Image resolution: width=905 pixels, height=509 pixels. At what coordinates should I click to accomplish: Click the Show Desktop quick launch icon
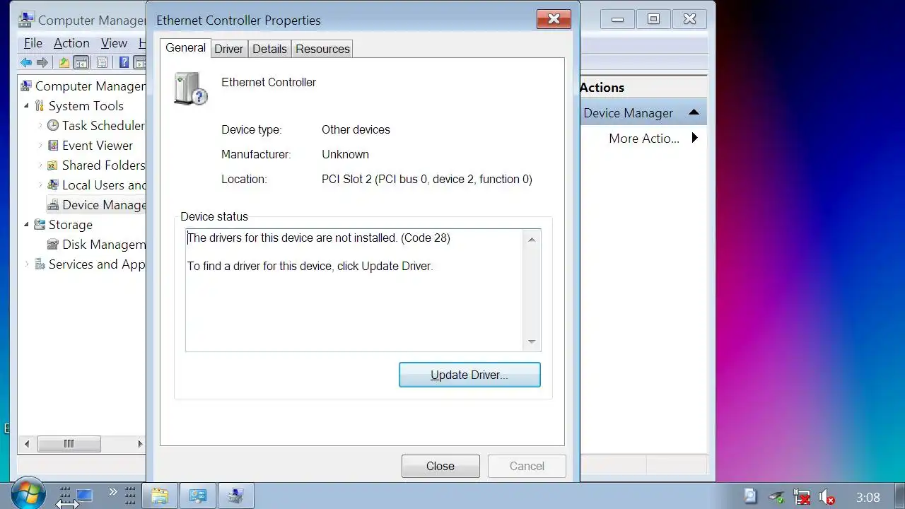click(x=85, y=496)
